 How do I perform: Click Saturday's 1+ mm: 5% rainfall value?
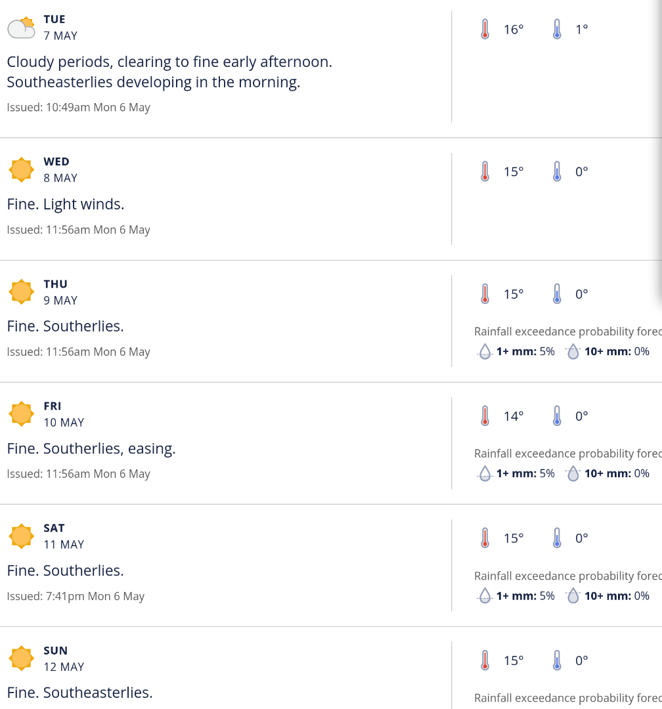click(x=525, y=596)
